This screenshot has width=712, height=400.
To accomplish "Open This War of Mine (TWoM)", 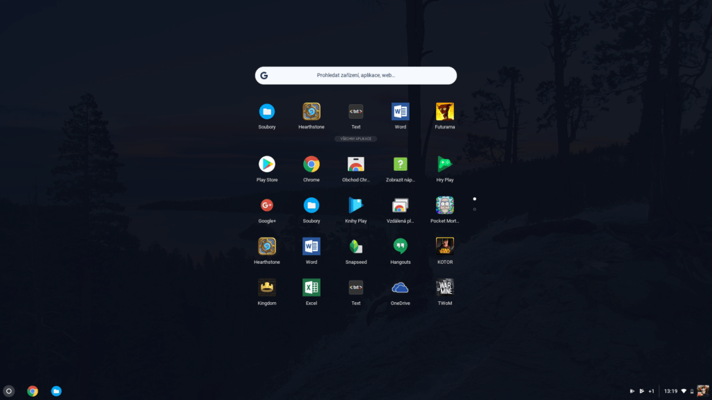I will coord(445,287).
